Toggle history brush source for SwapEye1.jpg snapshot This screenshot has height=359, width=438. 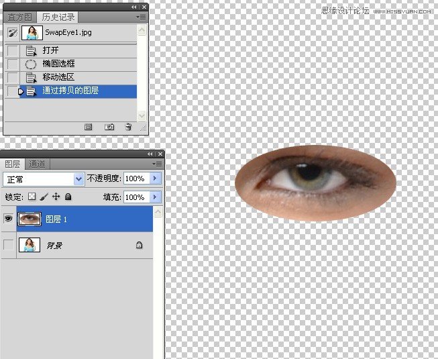coord(13,33)
